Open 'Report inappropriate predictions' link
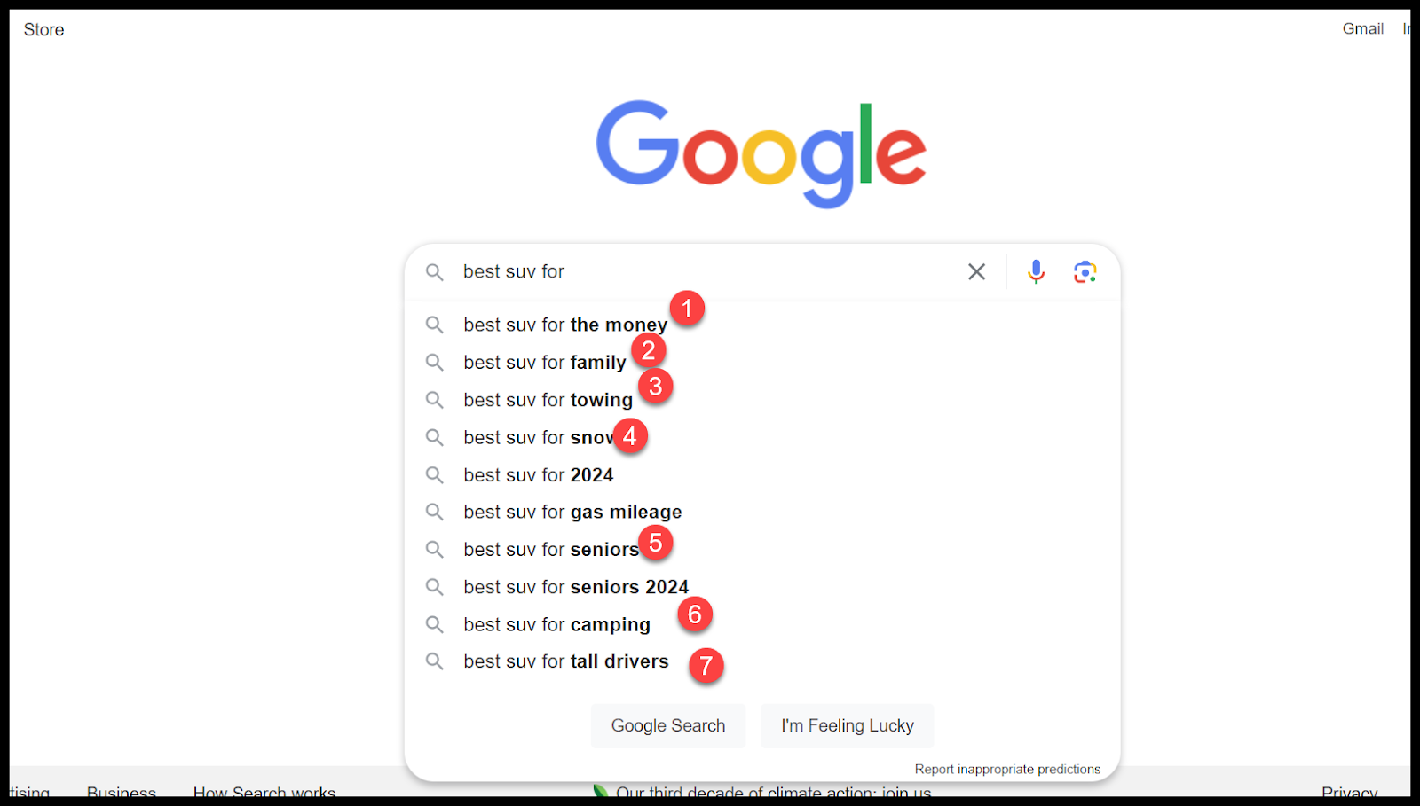The height and width of the screenshot is (806, 1420). tap(1007, 769)
